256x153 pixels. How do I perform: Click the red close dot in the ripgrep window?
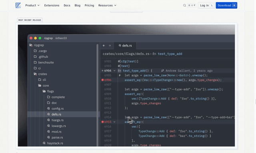coord(31,38)
